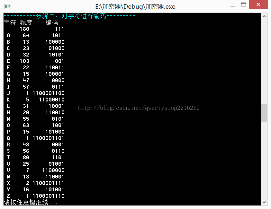Screen dimensions: 271x209
Task: Click code 1001 for character O
Action: coord(58,125)
